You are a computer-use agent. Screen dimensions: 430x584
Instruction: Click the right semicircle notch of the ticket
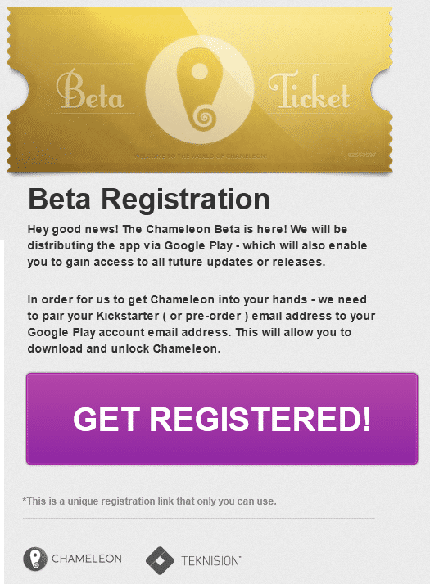tap(382, 90)
